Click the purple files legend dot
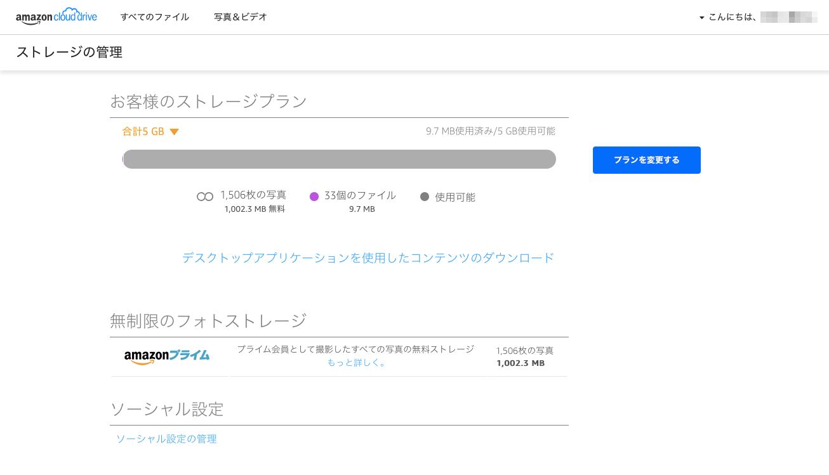This screenshot has width=829, height=475. pyautogui.click(x=314, y=197)
